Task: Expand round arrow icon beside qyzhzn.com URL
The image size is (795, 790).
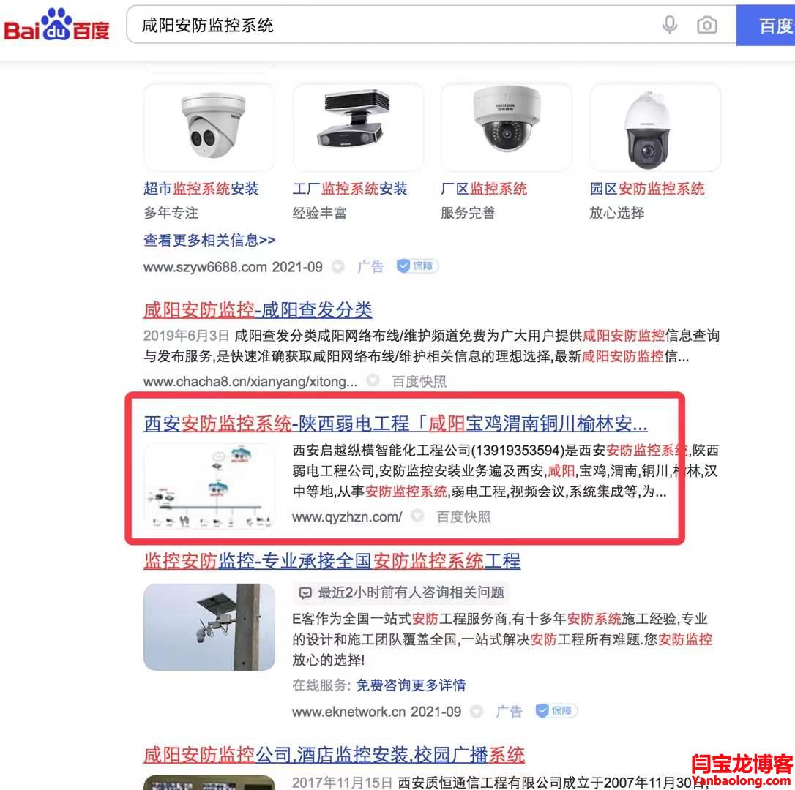Action: pyautogui.click(x=418, y=516)
